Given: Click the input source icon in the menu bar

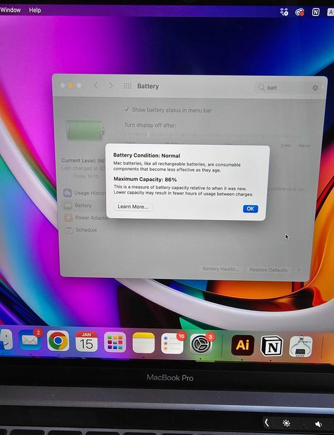Looking at the screenshot, I should pyautogui.click(x=330, y=12).
